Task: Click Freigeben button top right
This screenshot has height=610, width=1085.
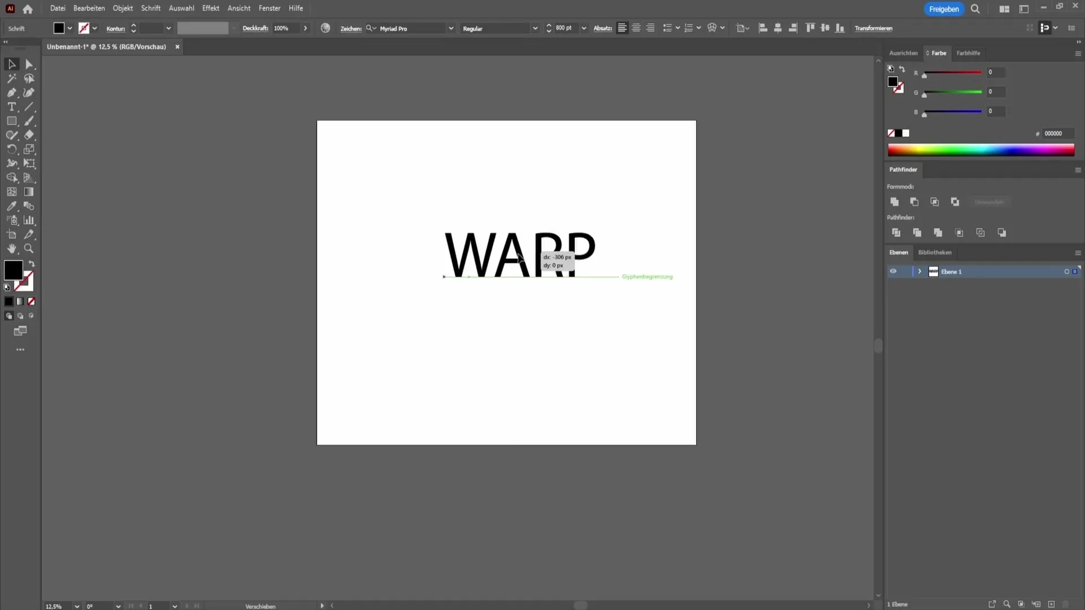Action: (944, 8)
